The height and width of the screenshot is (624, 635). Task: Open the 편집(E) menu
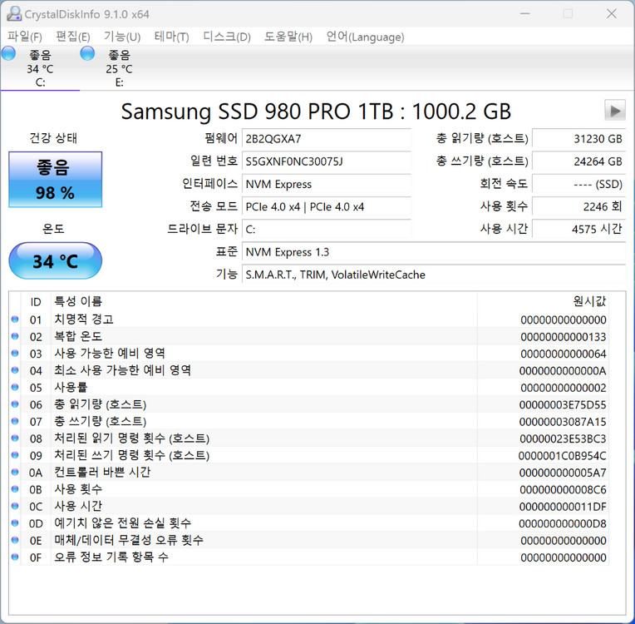point(73,37)
